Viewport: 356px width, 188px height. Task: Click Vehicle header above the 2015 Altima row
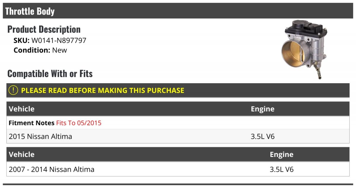tap(22, 109)
